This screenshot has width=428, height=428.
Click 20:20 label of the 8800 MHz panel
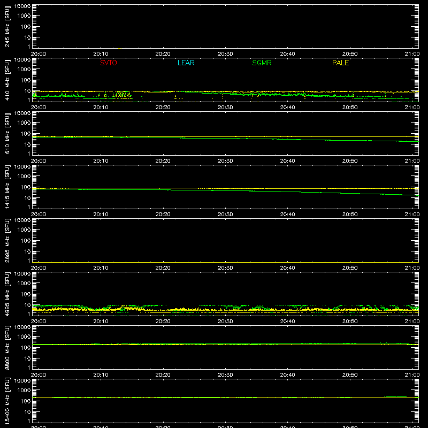(x=163, y=375)
